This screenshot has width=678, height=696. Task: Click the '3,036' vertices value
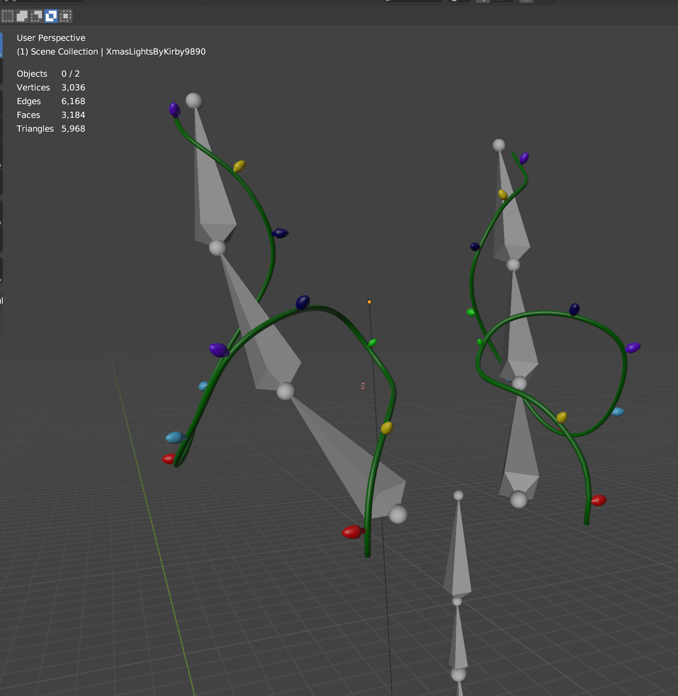coord(73,87)
